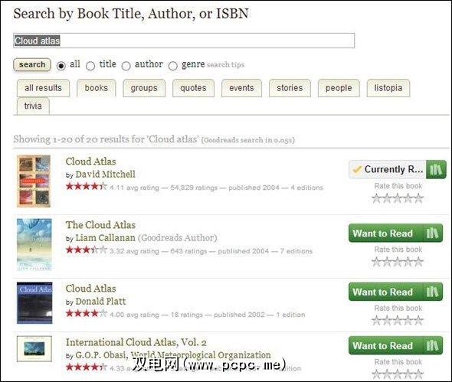
Task: Rate Donald Platt's Cloud Atlas three stars
Action: click(398, 320)
